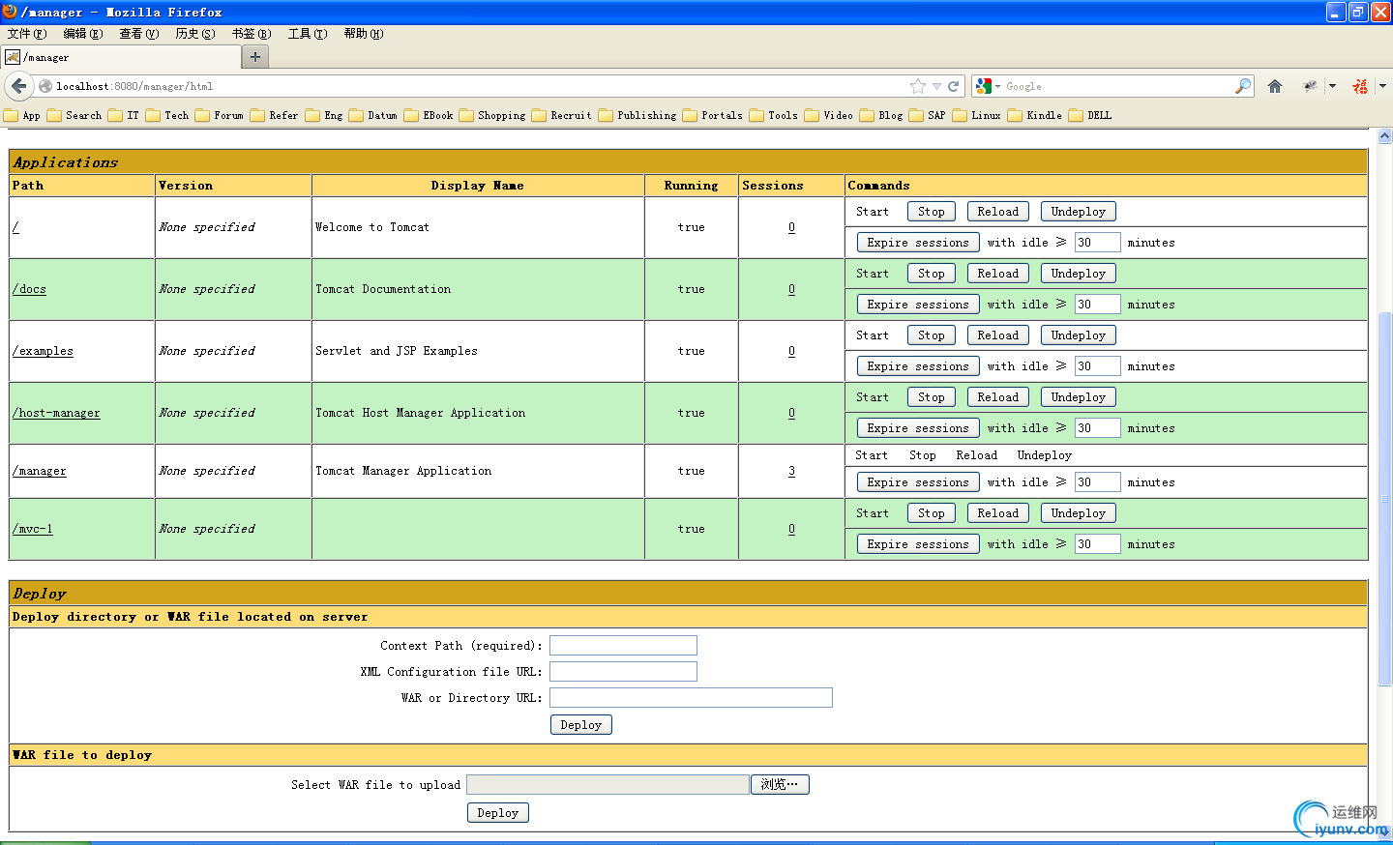Open the Refer bookmarks folder
The image size is (1393, 845).
point(274,115)
